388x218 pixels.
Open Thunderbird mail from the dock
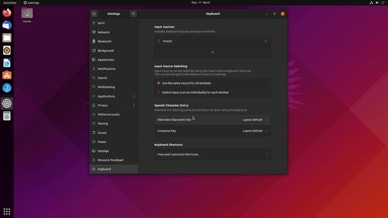pos(7,25)
